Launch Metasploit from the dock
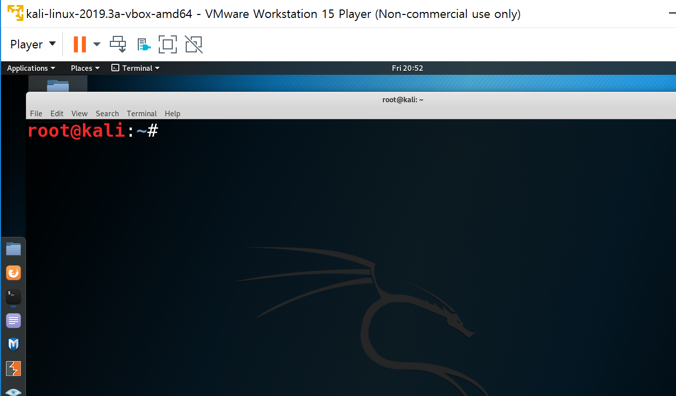Screen dimensions: 676x396 (13, 345)
